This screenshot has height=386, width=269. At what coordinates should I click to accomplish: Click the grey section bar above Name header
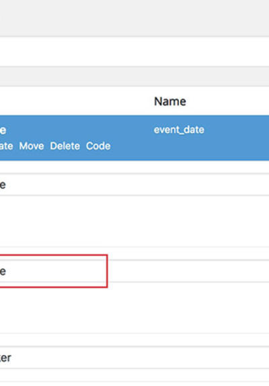pyautogui.click(x=134, y=77)
